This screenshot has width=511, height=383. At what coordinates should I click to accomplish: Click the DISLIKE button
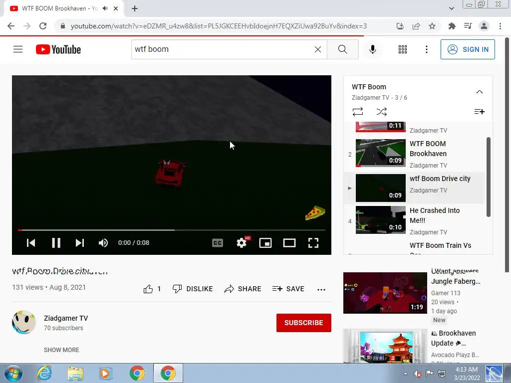click(x=192, y=289)
